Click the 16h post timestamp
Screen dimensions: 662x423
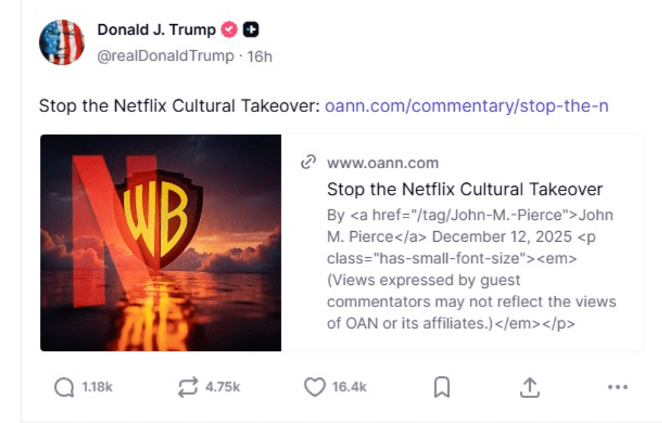point(259,56)
